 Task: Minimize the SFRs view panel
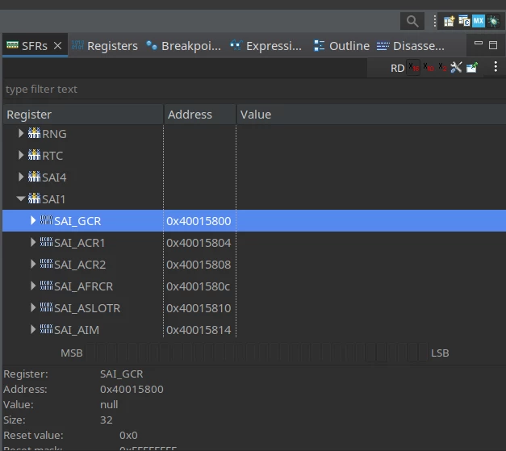pyautogui.click(x=479, y=44)
